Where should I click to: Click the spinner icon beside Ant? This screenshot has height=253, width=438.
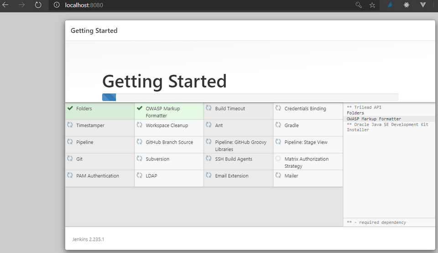(x=209, y=124)
